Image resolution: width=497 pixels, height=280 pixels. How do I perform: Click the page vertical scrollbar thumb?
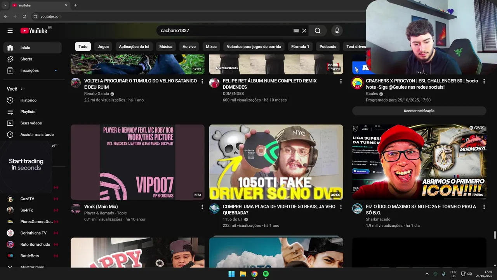pos(495,235)
